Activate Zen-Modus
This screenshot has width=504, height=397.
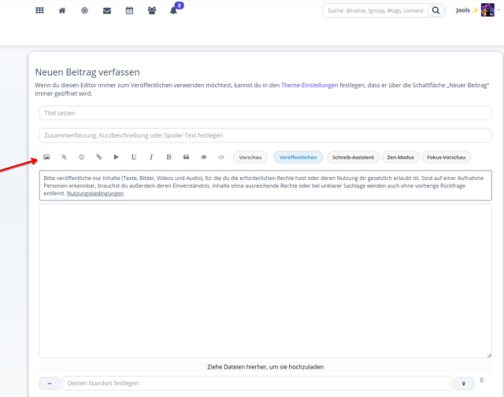[400, 157]
